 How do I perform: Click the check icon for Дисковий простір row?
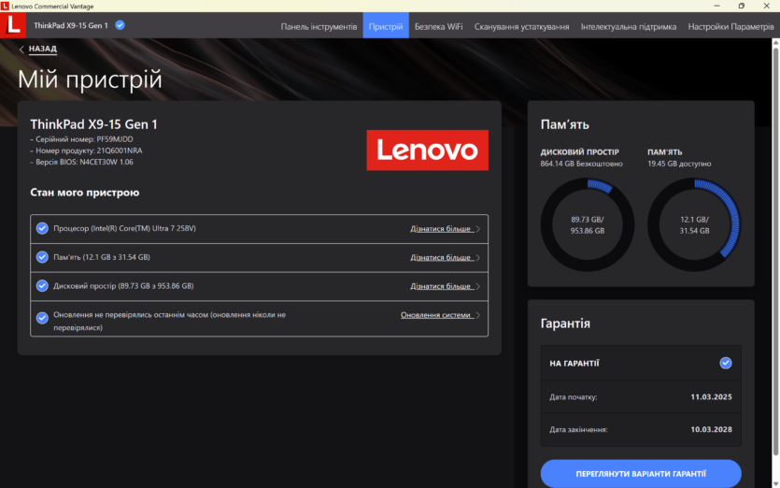point(42,286)
